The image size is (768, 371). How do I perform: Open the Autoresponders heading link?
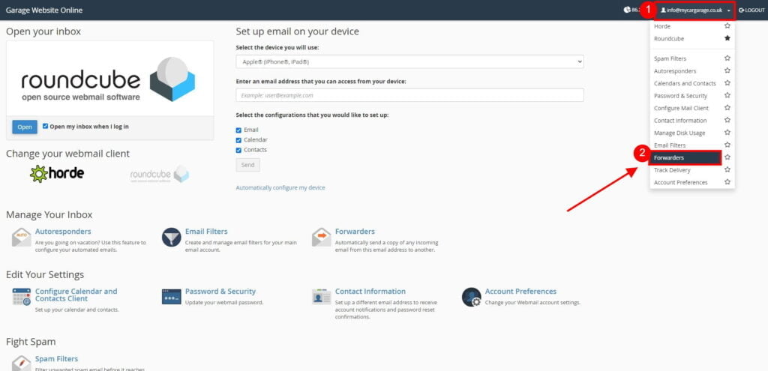click(63, 232)
